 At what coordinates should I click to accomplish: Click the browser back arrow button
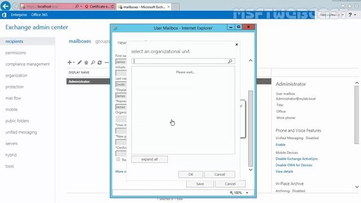pyautogui.click(x=5, y=6)
